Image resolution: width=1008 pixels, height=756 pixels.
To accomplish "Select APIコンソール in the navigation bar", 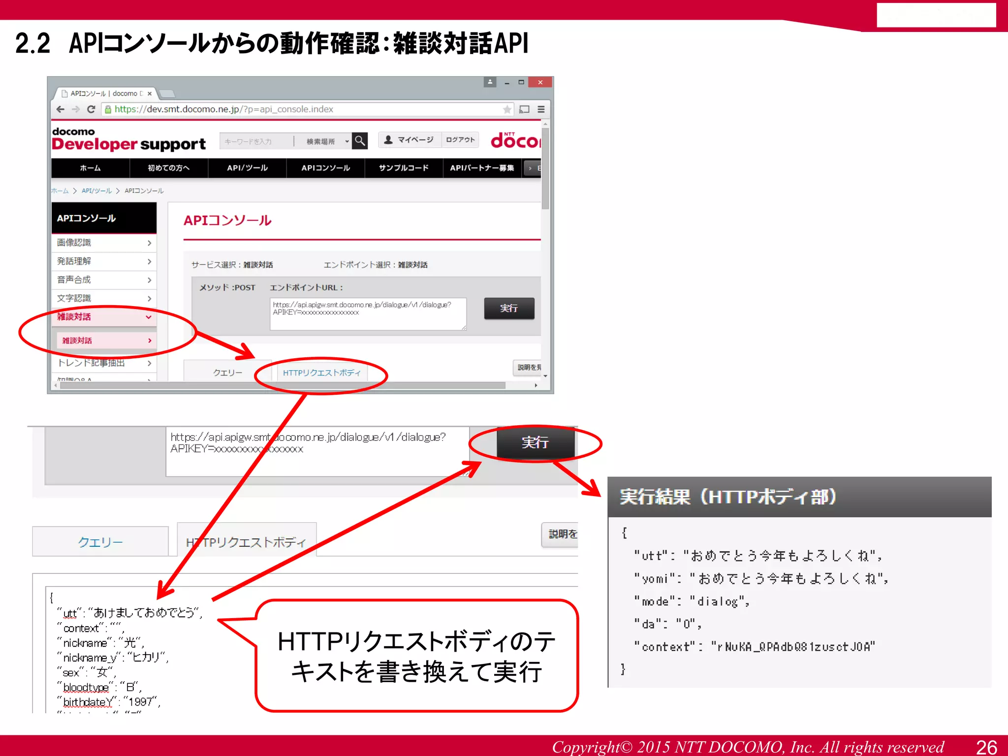I will pyautogui.click(x=326, y=168).
